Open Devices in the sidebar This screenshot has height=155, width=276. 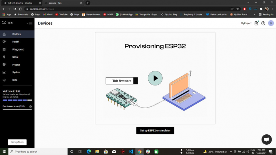coord(17,34)
